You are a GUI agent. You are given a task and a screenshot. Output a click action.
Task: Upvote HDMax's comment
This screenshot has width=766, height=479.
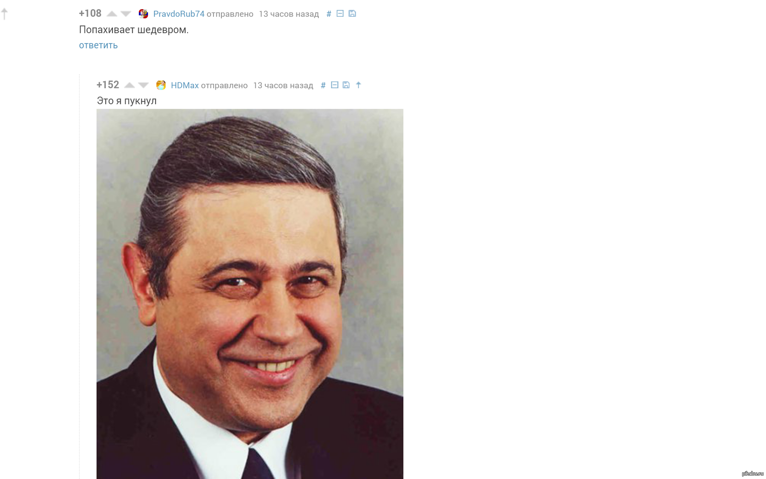129,85
